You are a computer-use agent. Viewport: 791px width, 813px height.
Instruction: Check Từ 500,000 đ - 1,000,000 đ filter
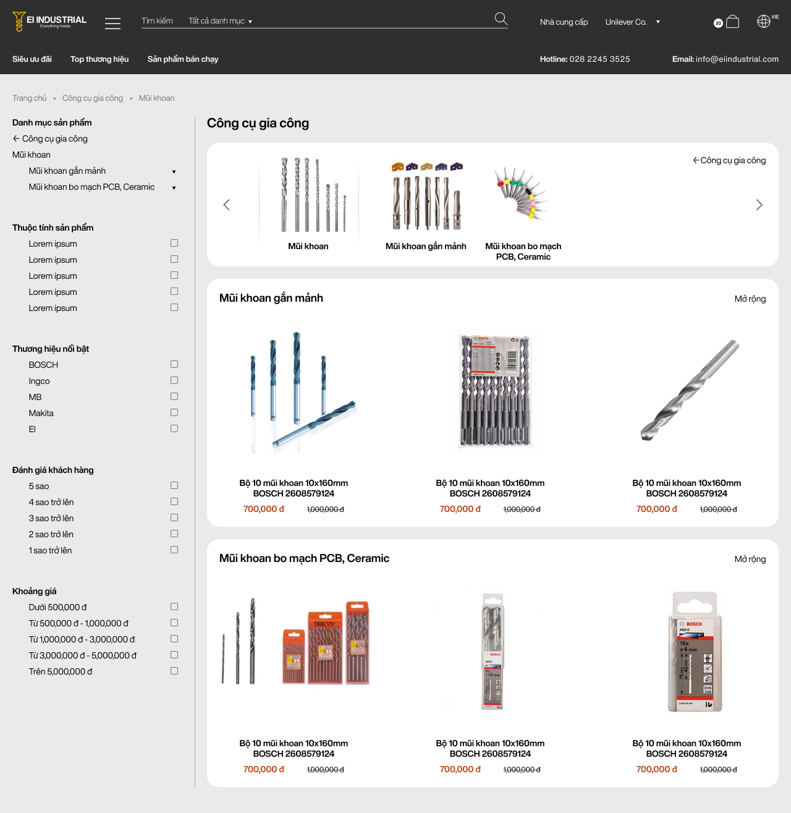tap(174, 623)
